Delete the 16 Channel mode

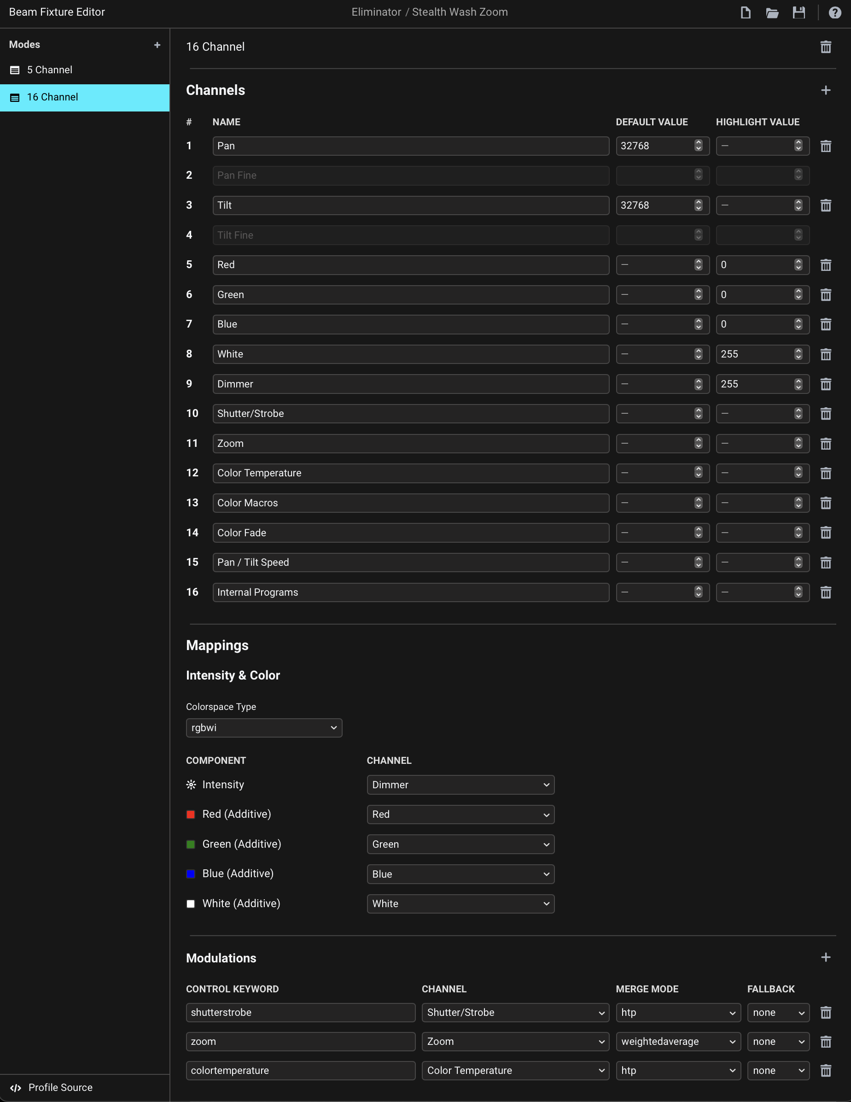[825, 47]
